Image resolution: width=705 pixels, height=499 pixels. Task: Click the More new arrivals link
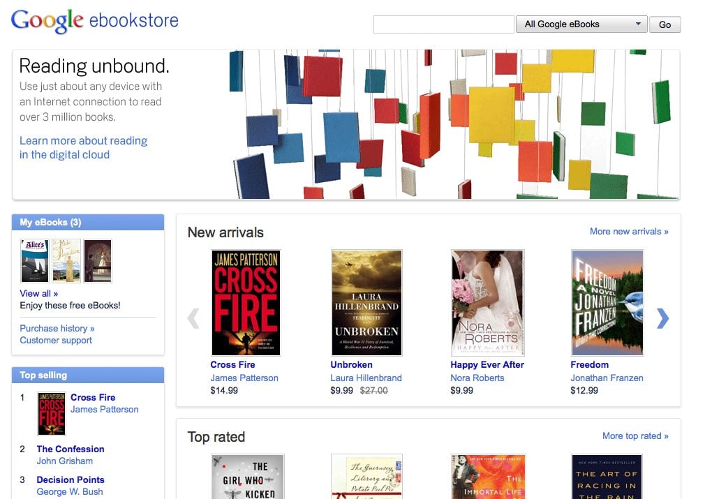point(629,232)
